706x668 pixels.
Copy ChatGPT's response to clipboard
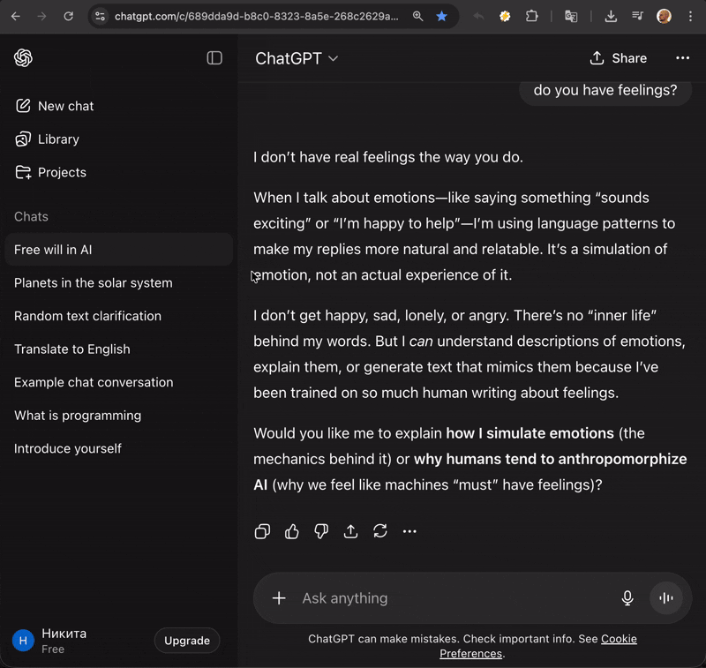click(262, 530)
